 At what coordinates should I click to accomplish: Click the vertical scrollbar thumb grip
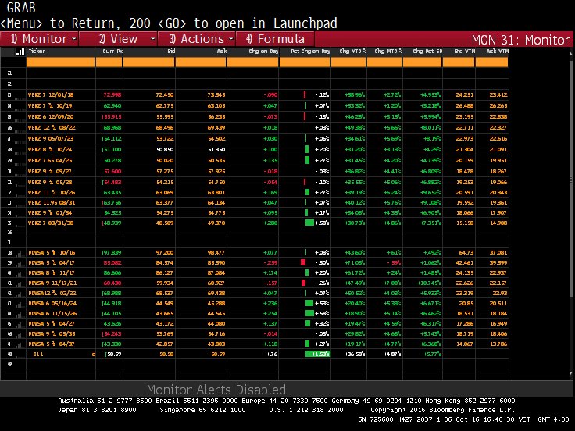(x=570, y=180)
